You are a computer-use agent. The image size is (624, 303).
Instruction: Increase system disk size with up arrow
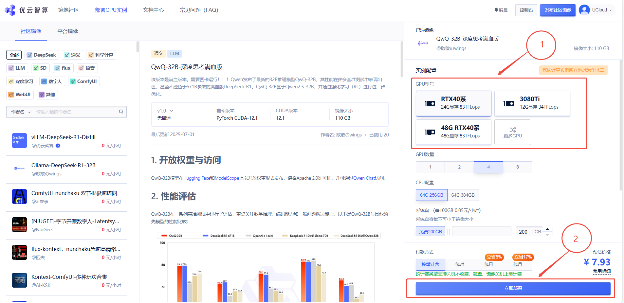(547, 229)
